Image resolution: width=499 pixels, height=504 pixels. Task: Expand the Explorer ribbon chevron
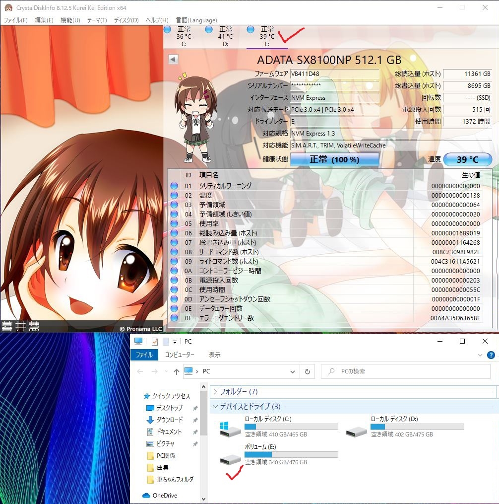[480, 355]
